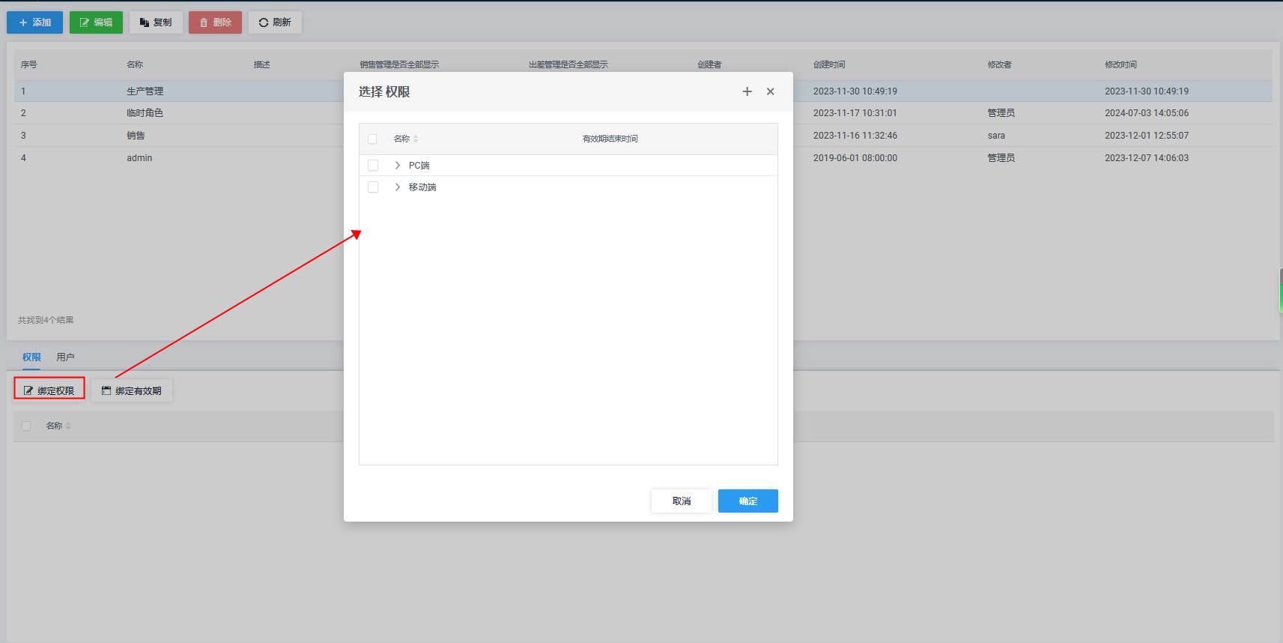1283x643 pixels.
Task: Check the PC端 checkbox
Action: (373, 166)
